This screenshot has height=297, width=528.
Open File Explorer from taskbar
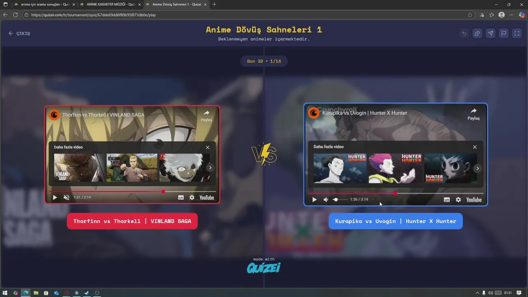pos(36,293)
